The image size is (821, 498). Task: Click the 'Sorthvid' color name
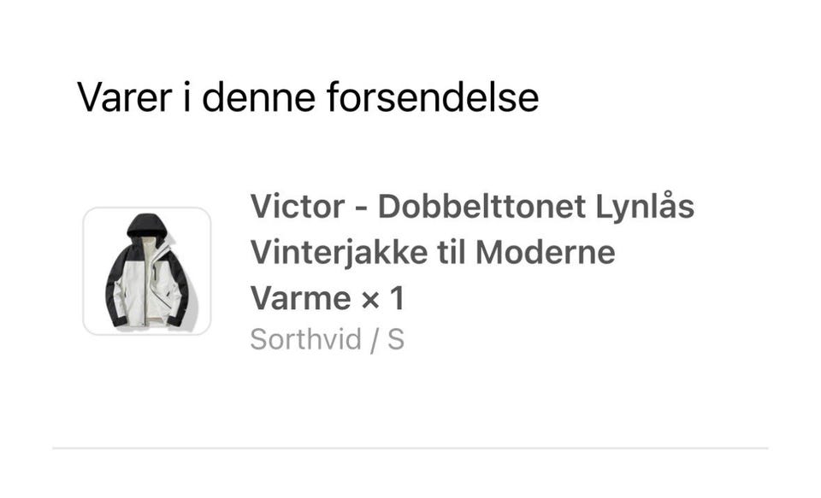(306, 339)
